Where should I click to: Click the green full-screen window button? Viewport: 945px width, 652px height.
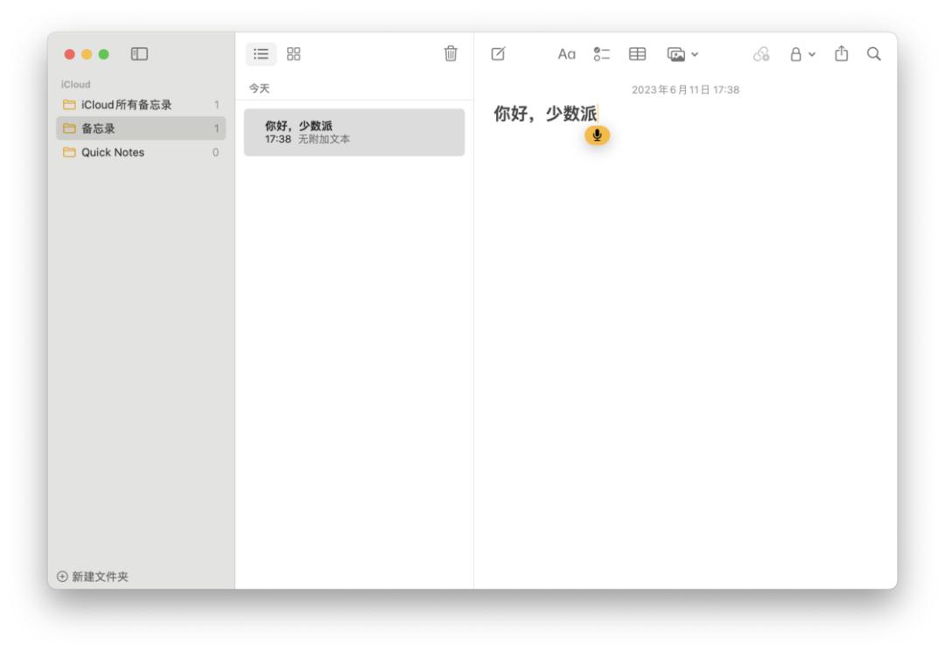pos(103,54)
